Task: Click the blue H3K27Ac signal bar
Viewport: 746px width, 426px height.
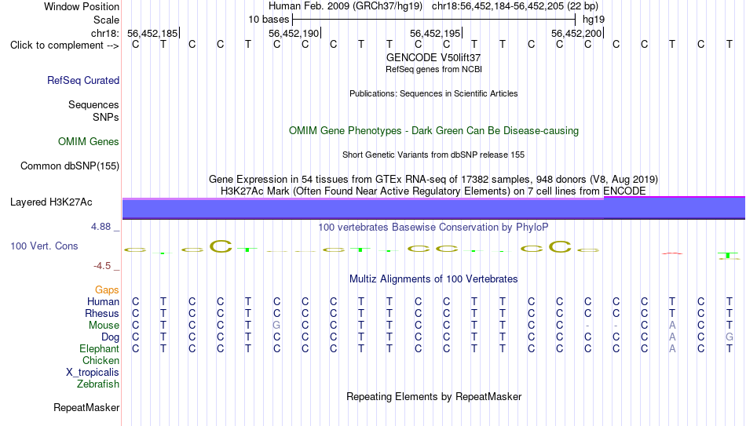Action: (433, 209)
